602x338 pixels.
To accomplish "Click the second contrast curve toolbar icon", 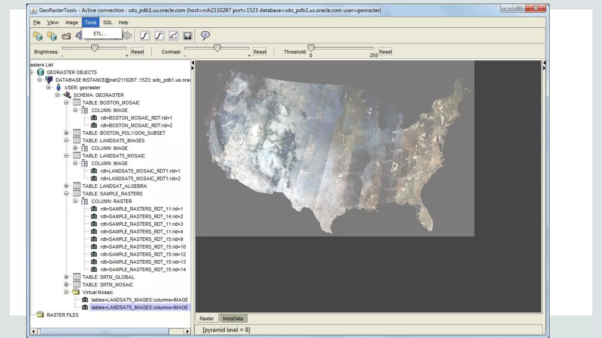I will tap(159, 36).
